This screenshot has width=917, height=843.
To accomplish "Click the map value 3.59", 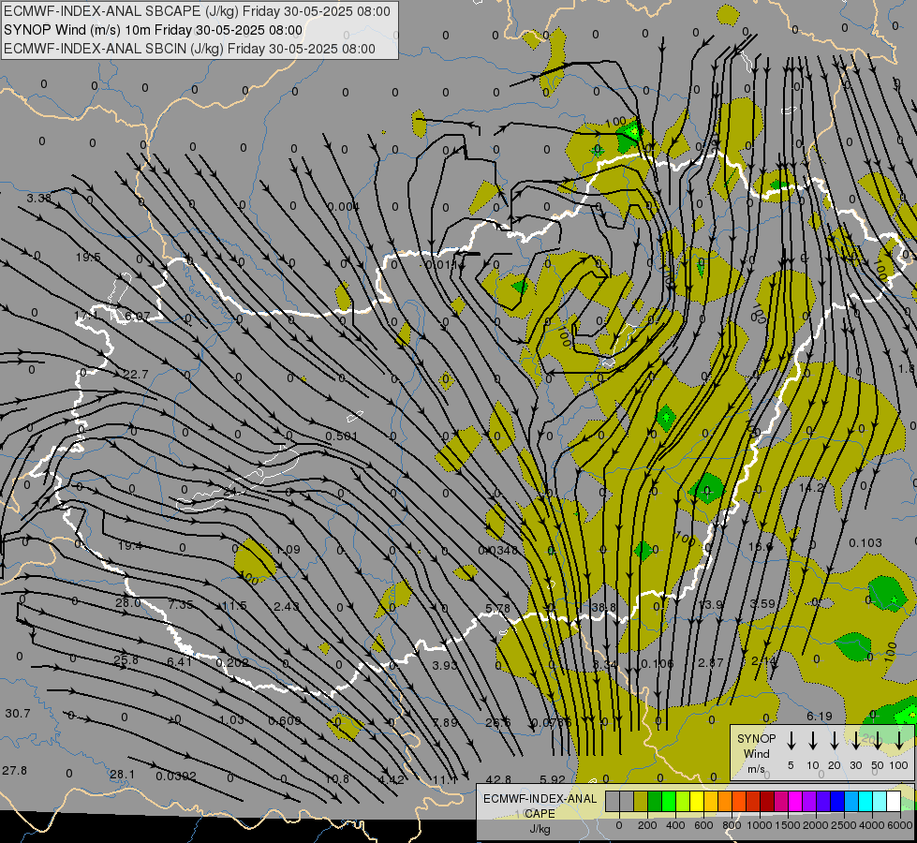I will (762, 604).
